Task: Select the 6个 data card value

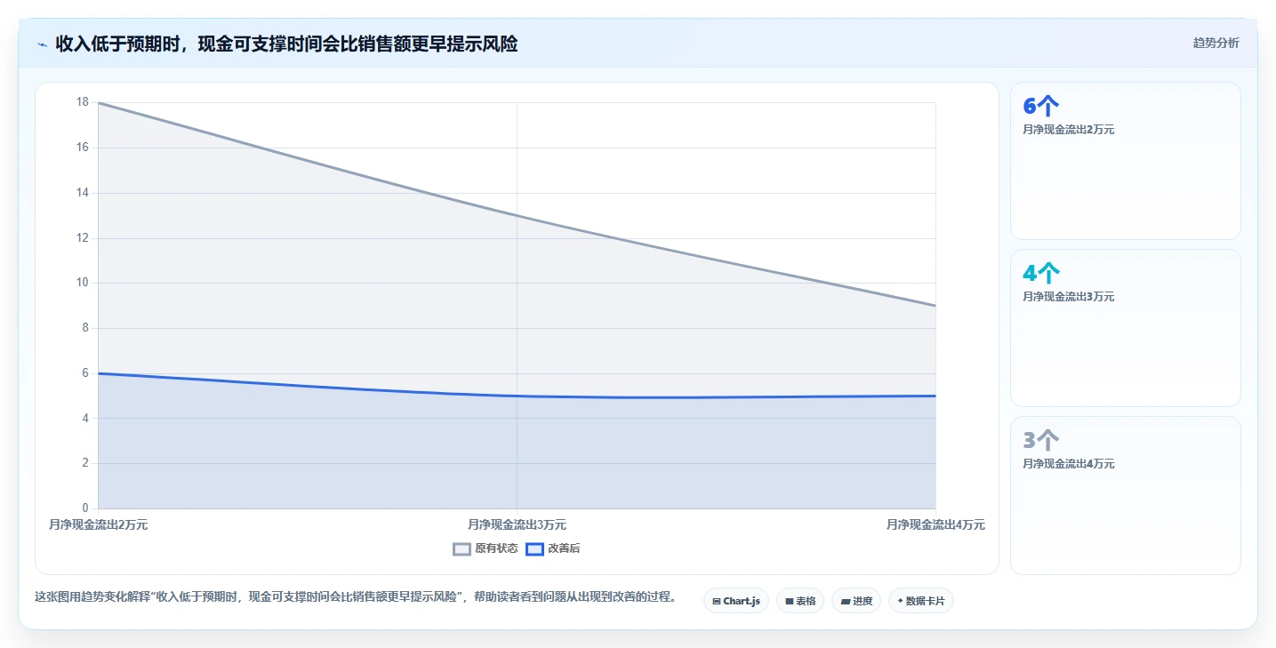Action: 1040,107
